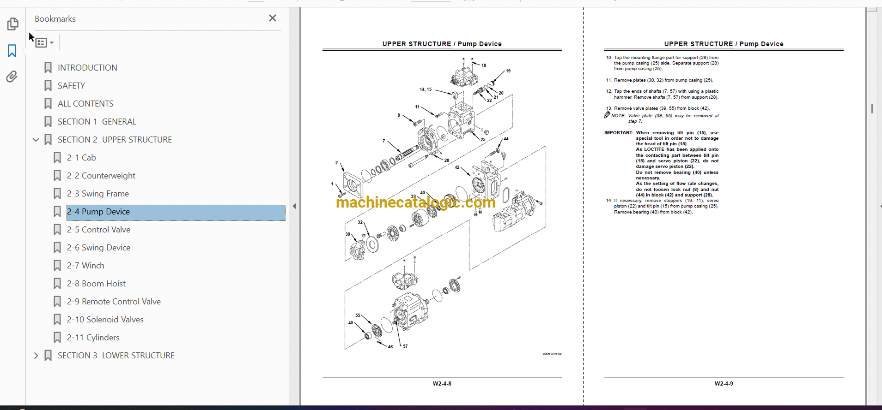Open the Attachments paperclip panel icon
Image resolution: width=882 pixels, height=410 pixels.
pos(12,77)
